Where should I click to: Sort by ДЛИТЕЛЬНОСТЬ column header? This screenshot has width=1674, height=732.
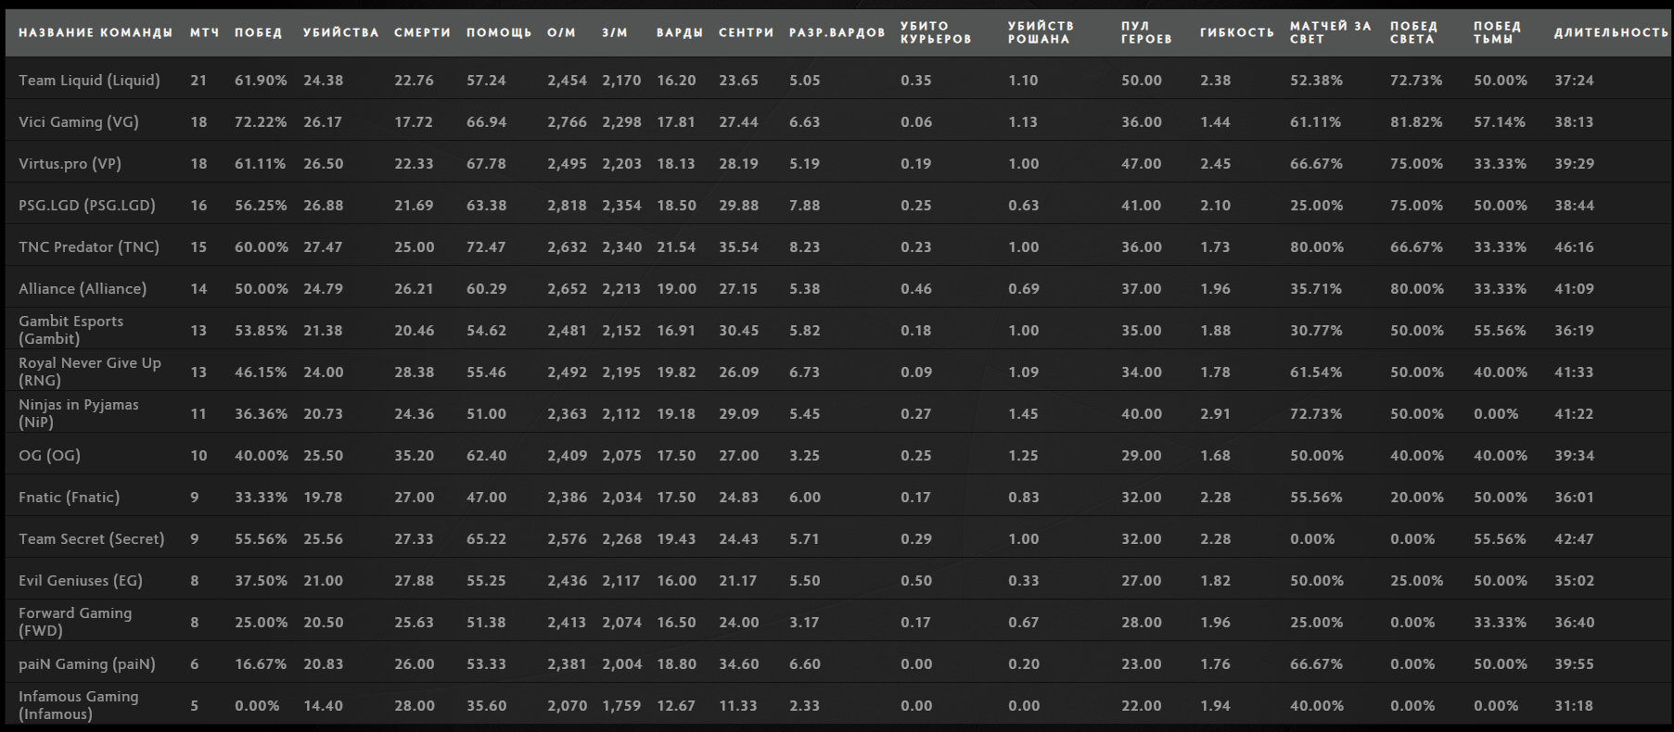[1611, 32]
